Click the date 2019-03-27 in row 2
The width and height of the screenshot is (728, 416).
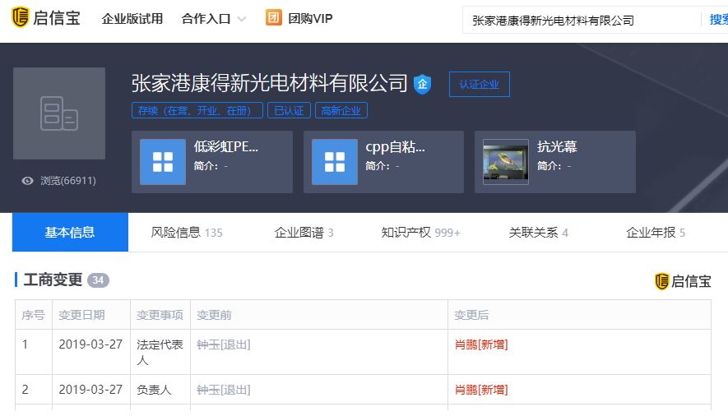[x=90, y=389]
